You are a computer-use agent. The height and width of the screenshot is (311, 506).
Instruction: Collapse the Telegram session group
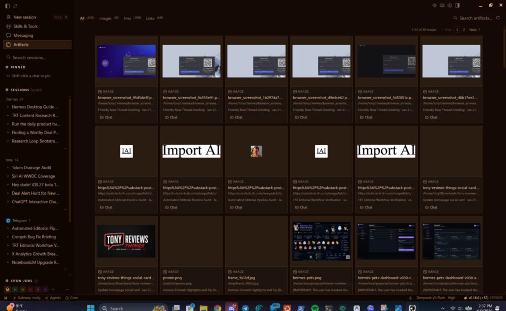(x=18, y=221)
